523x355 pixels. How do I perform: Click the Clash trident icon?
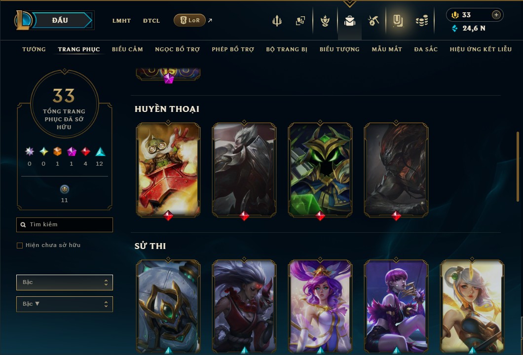[x=277, y=21]
